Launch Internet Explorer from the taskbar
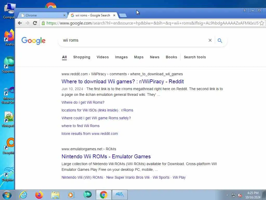Viewport: 266px width, 200px height. [x=23, y=195]
